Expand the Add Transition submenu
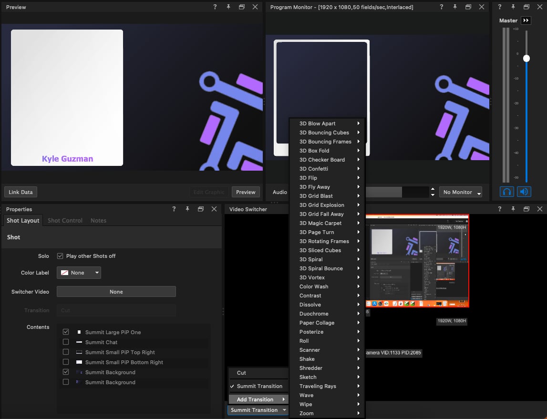Screen dimensions: 547x419 (258, 399)
